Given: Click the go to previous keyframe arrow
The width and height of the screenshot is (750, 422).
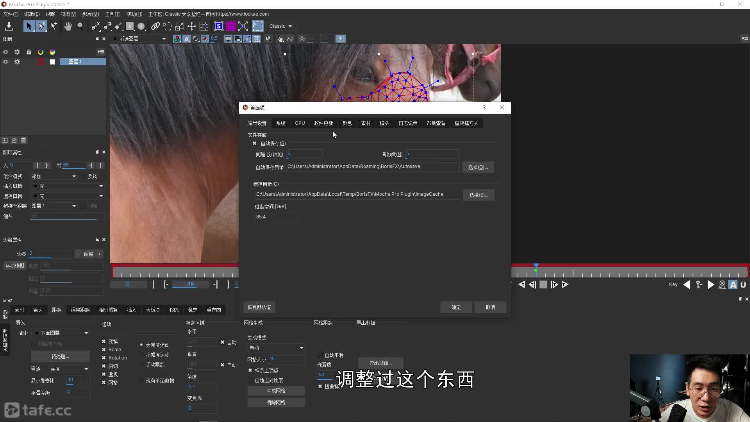Looking at the screenshot, I should click(x=686, y=284).
